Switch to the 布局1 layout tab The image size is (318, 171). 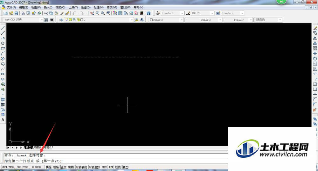pos(37,147)
